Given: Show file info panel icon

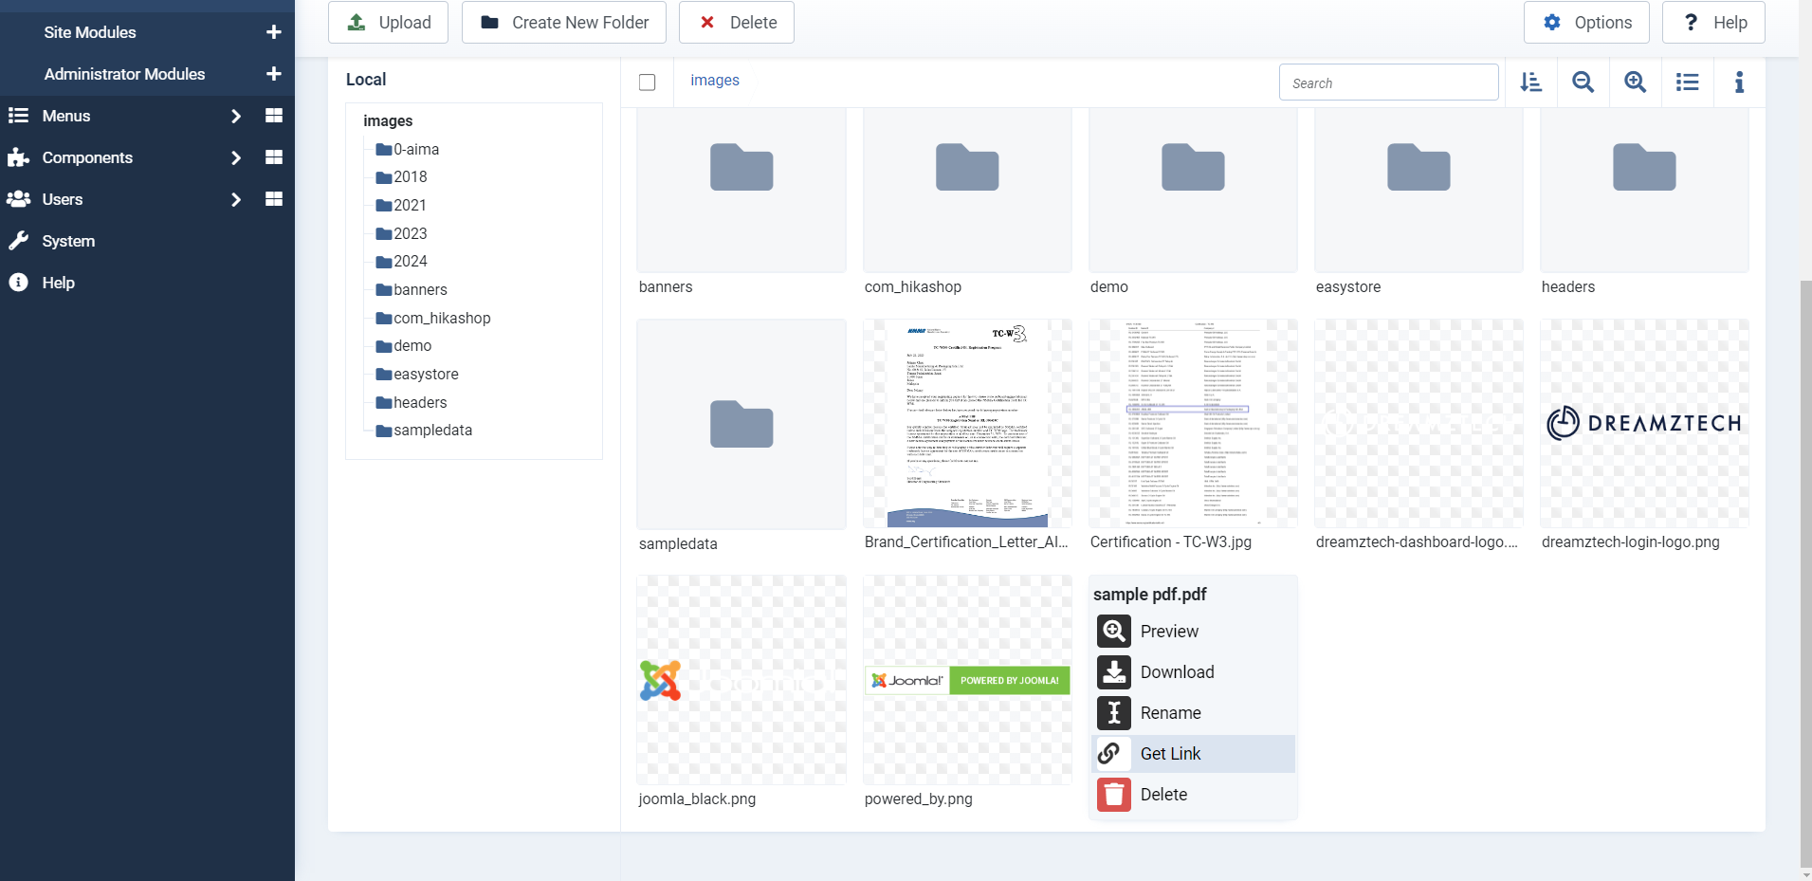Looking at the screenshot, I should pyautogui.click(x=1739, y=83).
